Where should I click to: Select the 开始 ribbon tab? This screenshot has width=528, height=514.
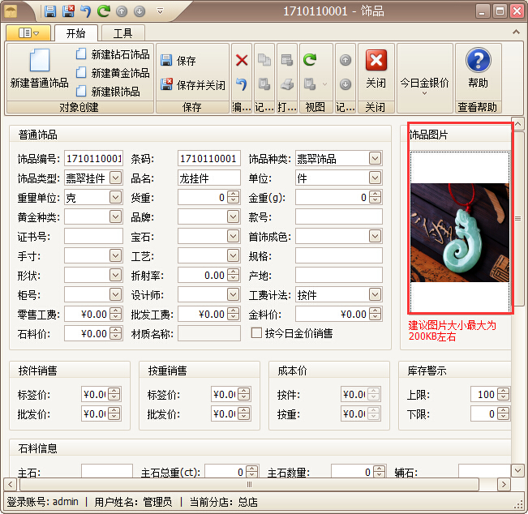tap(76, 33)
